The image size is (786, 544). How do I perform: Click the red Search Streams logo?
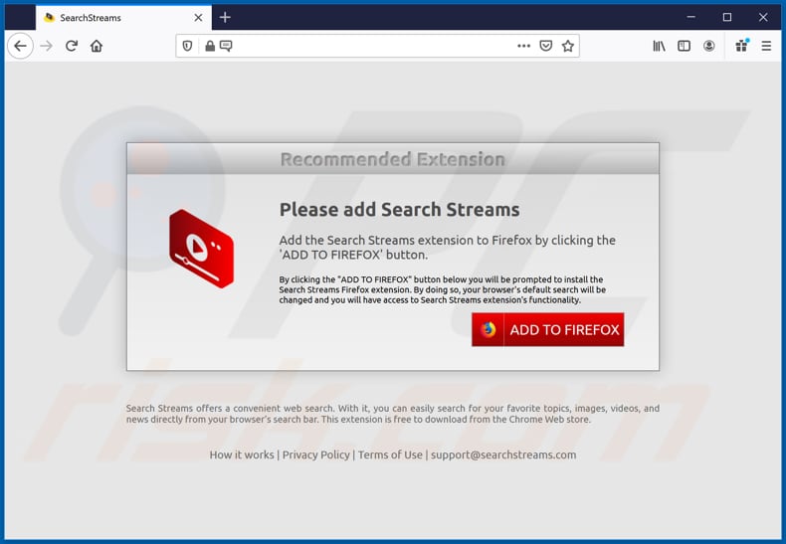coord(202,249)
